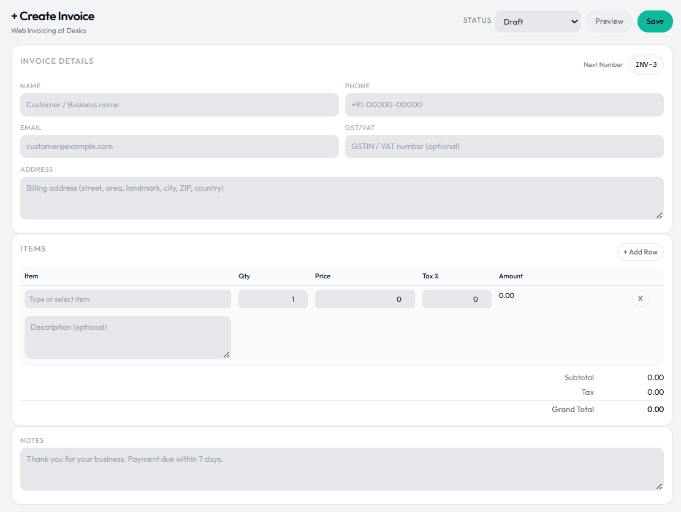Click the Next Number INV-3 badge
681x512 pixels.
tap(645, 64)
